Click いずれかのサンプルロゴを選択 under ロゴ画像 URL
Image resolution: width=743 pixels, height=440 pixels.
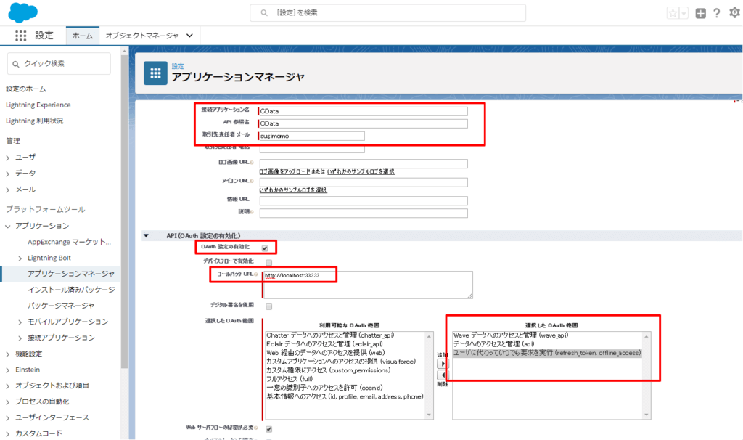click(361, 171)
